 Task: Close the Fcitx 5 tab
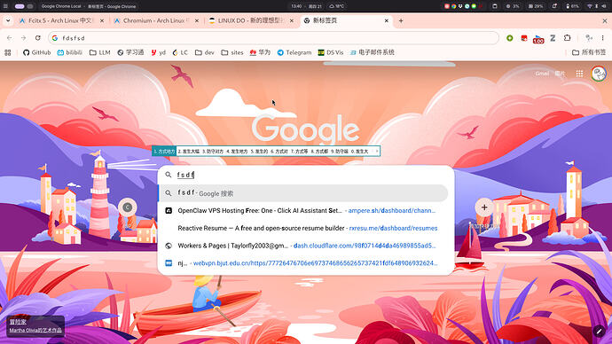point(102,20)
